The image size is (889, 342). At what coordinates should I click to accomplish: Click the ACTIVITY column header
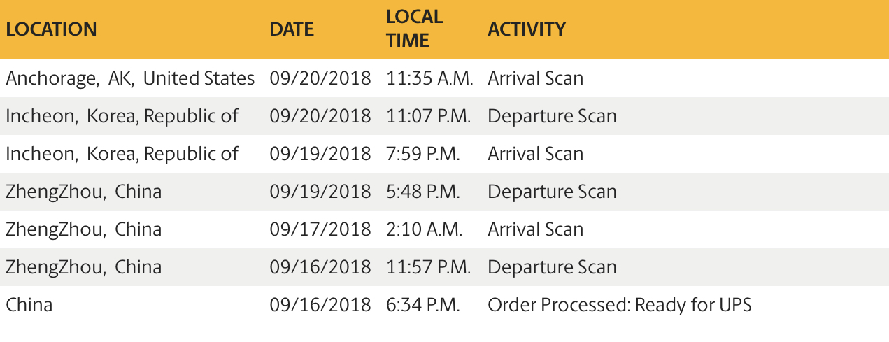point(527,29)
